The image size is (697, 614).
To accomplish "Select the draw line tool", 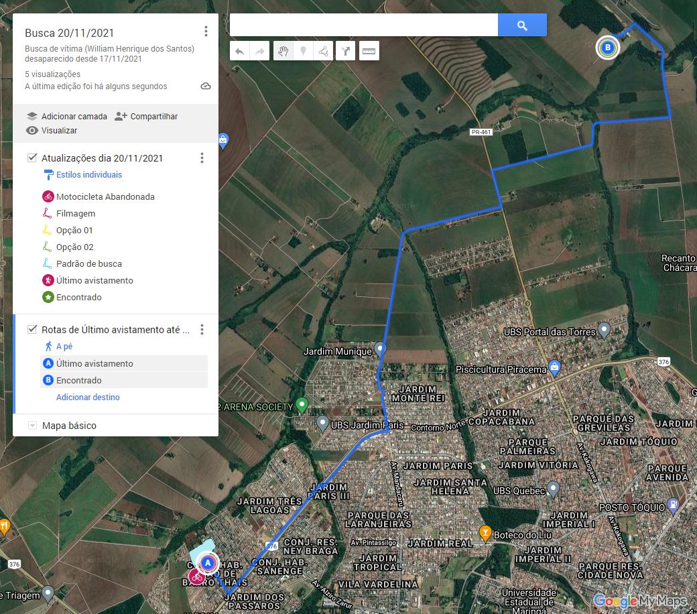I will tap(323, 51).
